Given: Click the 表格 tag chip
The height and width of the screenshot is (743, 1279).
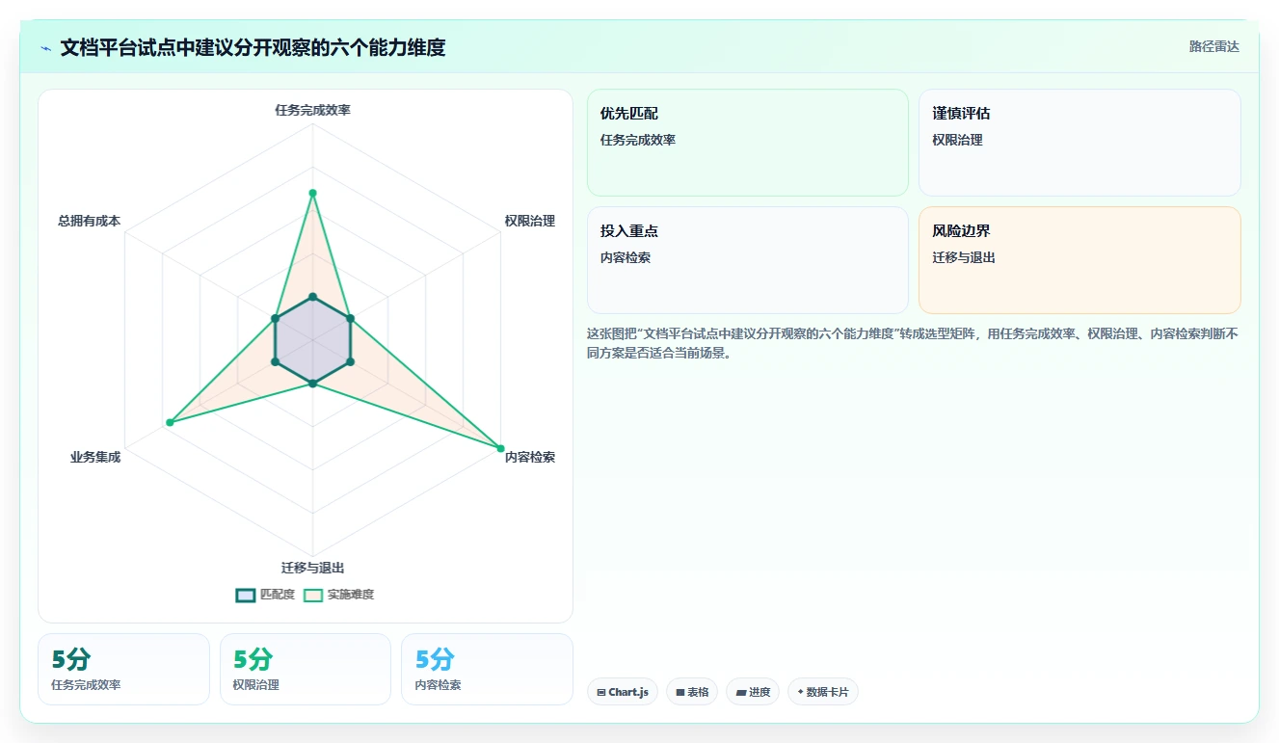Looking at the screenshot, I should [692, 692].
